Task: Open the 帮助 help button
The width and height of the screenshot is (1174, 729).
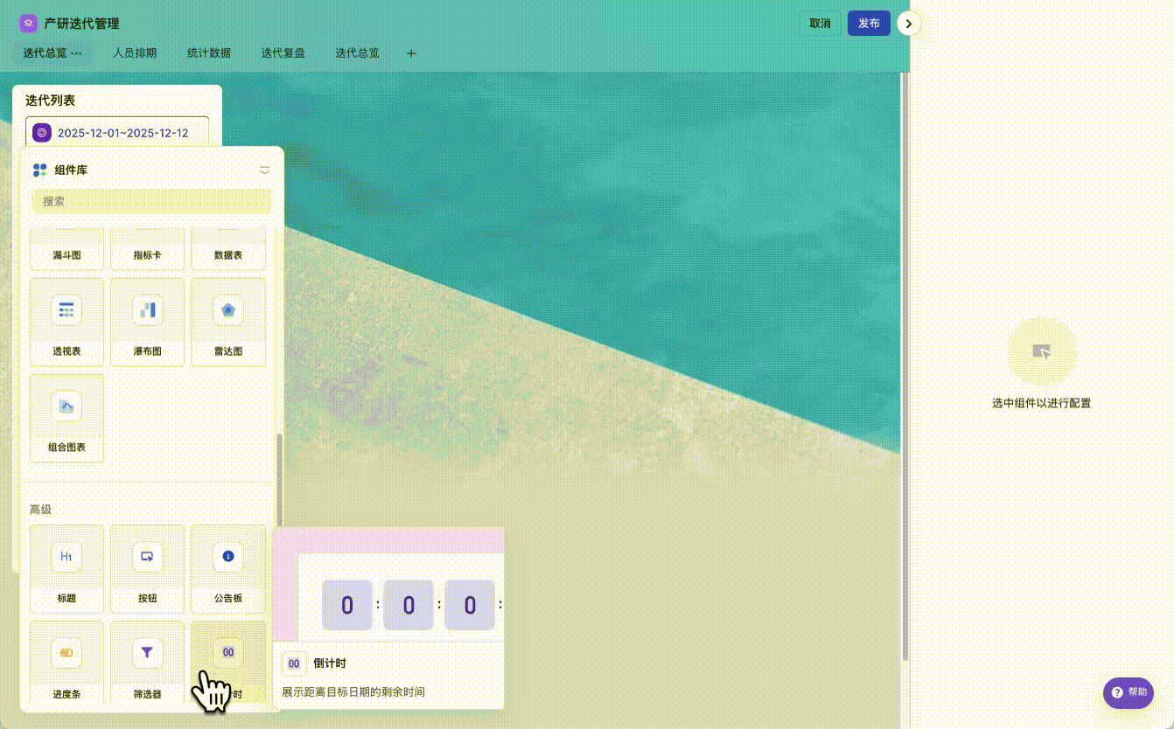Action: (x=1129, y=692)
